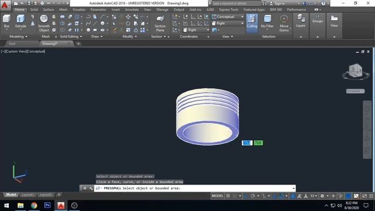
Task: Open the Right view dropdown in View panel
Action: [228, 23]
